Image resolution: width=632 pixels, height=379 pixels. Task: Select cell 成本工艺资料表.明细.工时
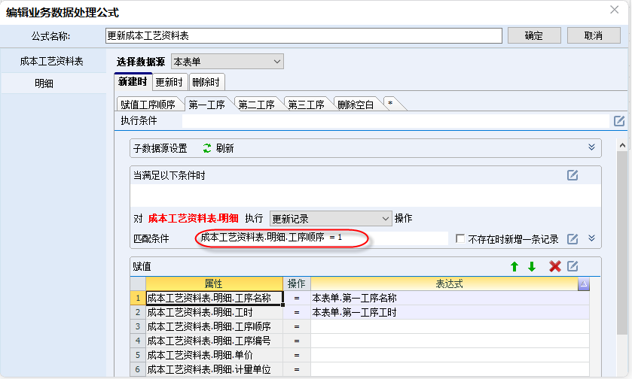(215, 312)
